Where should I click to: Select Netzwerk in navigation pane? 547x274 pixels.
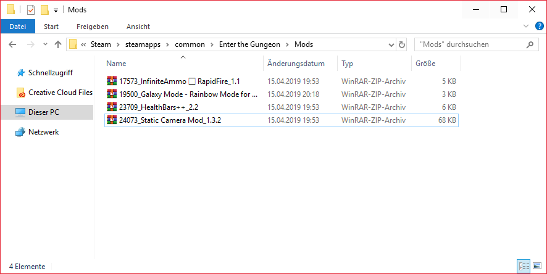[44, 132]
